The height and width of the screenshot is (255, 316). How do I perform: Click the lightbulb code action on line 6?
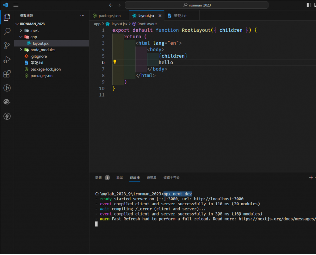point(115,62)
